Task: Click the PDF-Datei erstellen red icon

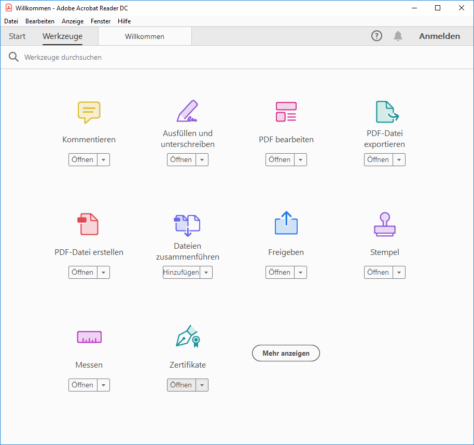Action: pos(88,224)
